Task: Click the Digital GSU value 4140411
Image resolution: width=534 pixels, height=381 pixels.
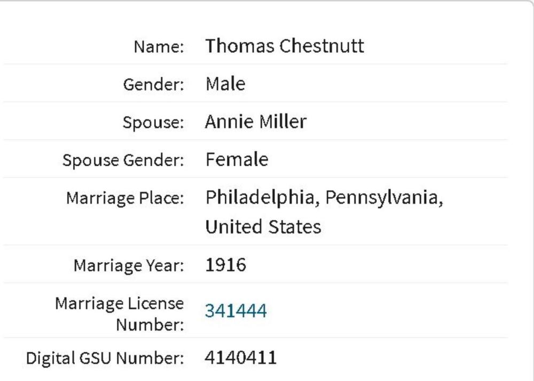Action: tap(240, 358)
